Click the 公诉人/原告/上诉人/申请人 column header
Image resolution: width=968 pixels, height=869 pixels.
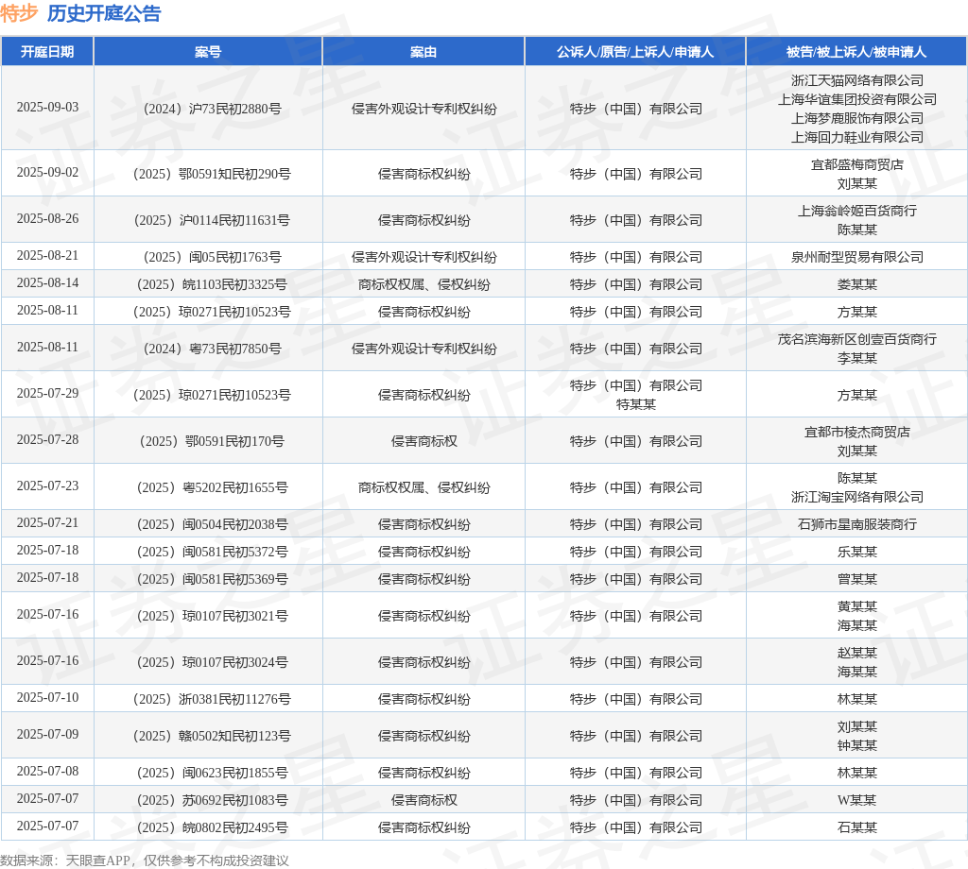pyautogui.click(x=635, y=52)
